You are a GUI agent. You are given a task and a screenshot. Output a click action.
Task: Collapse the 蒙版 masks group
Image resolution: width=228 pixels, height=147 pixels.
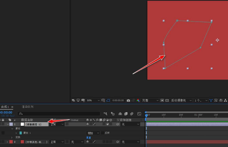pyautogui.click(x=12, y=129)
